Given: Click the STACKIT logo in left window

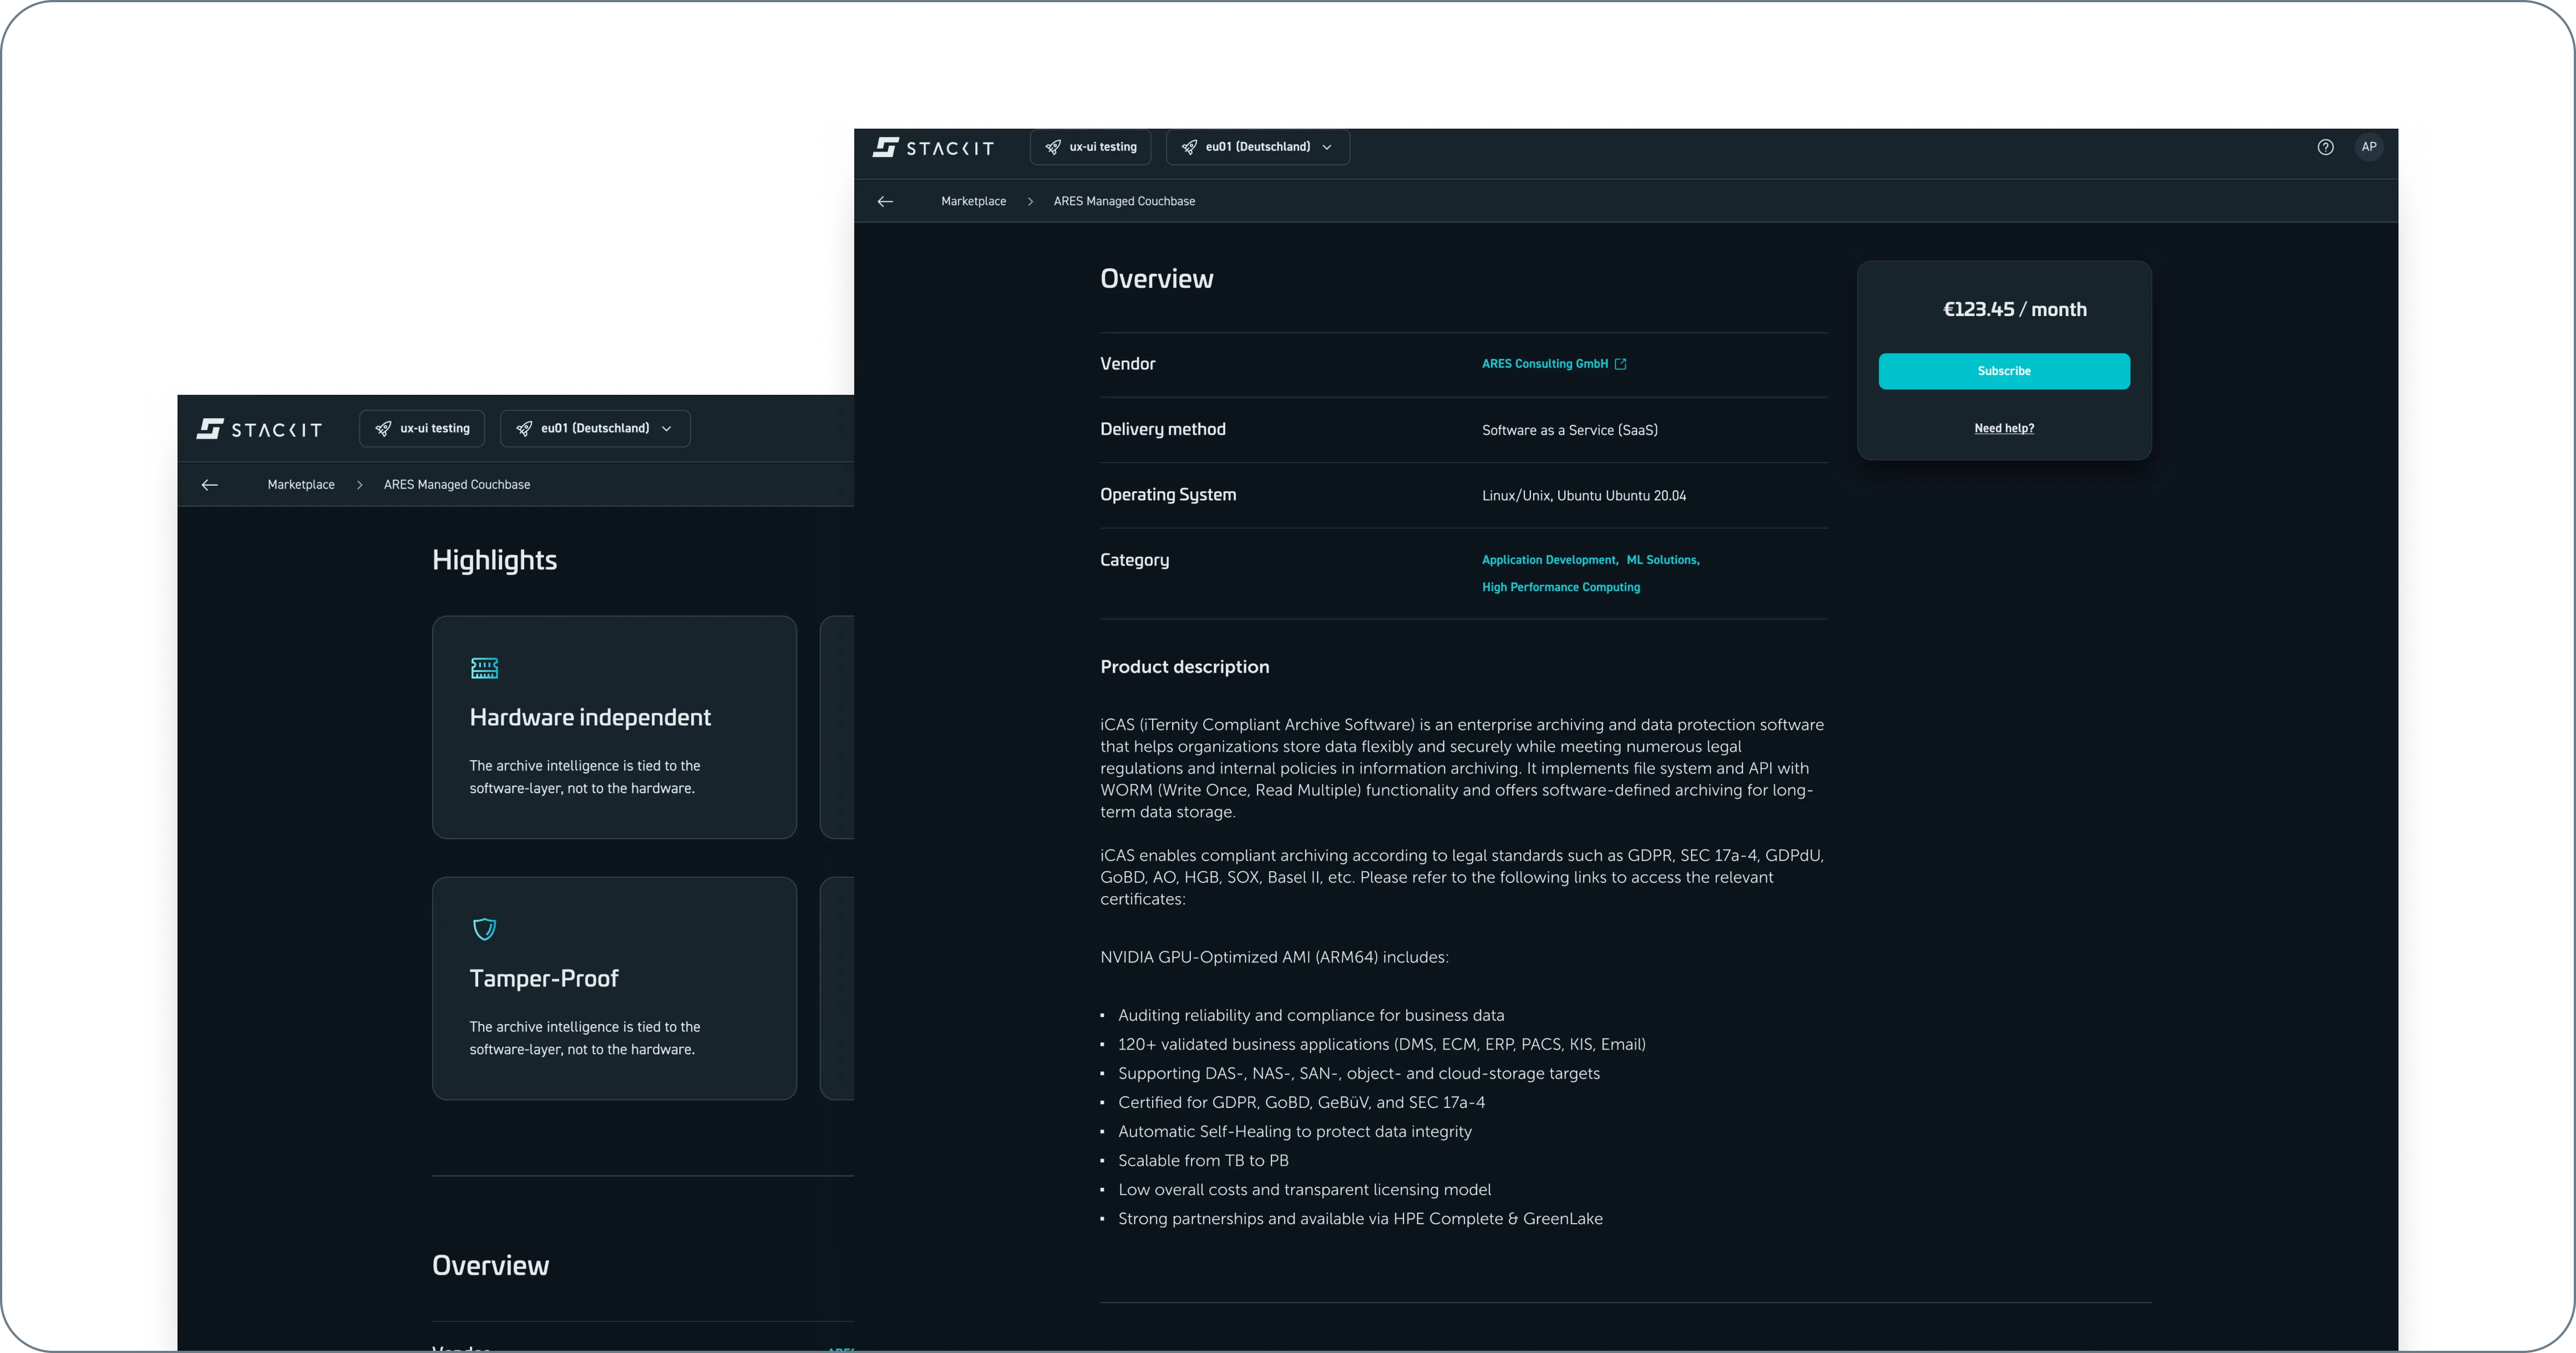Looking at the screenshot, I should (259, 429).
